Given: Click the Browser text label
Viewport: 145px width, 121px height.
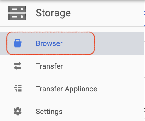Looking at the screenshot, I should pos(49,43).
